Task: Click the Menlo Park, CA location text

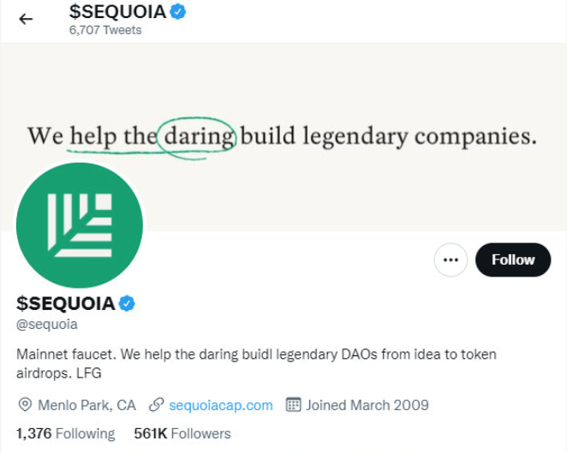Action: tap(87, 405)
